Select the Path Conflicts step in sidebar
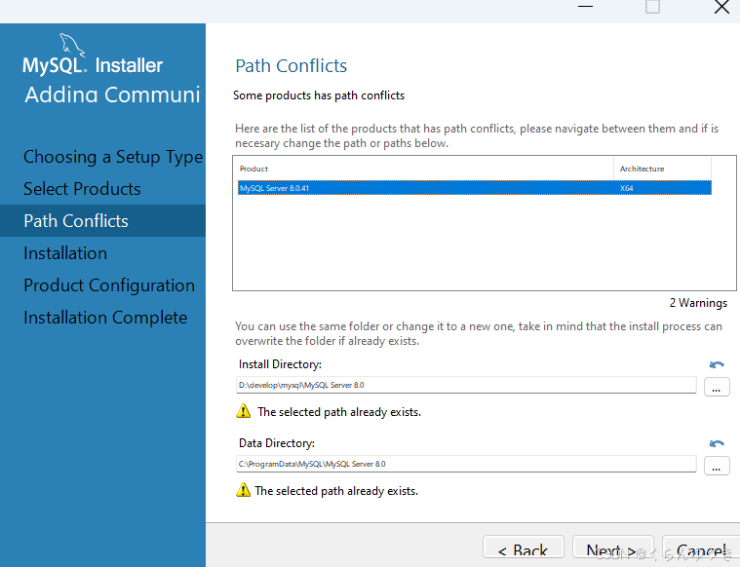 [x=102, y=221]
